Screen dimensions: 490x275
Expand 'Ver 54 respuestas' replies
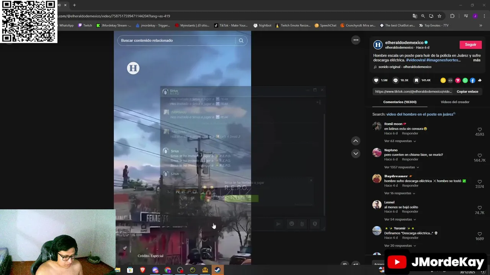(400, 220)
